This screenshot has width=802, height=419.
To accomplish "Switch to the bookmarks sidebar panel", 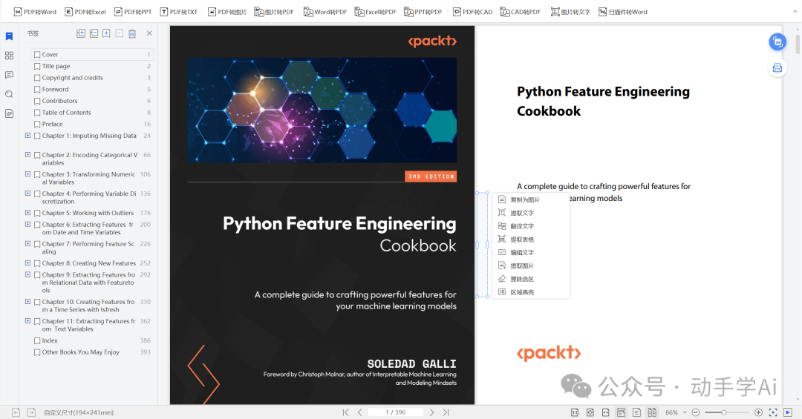I will (x=9, y=36).
